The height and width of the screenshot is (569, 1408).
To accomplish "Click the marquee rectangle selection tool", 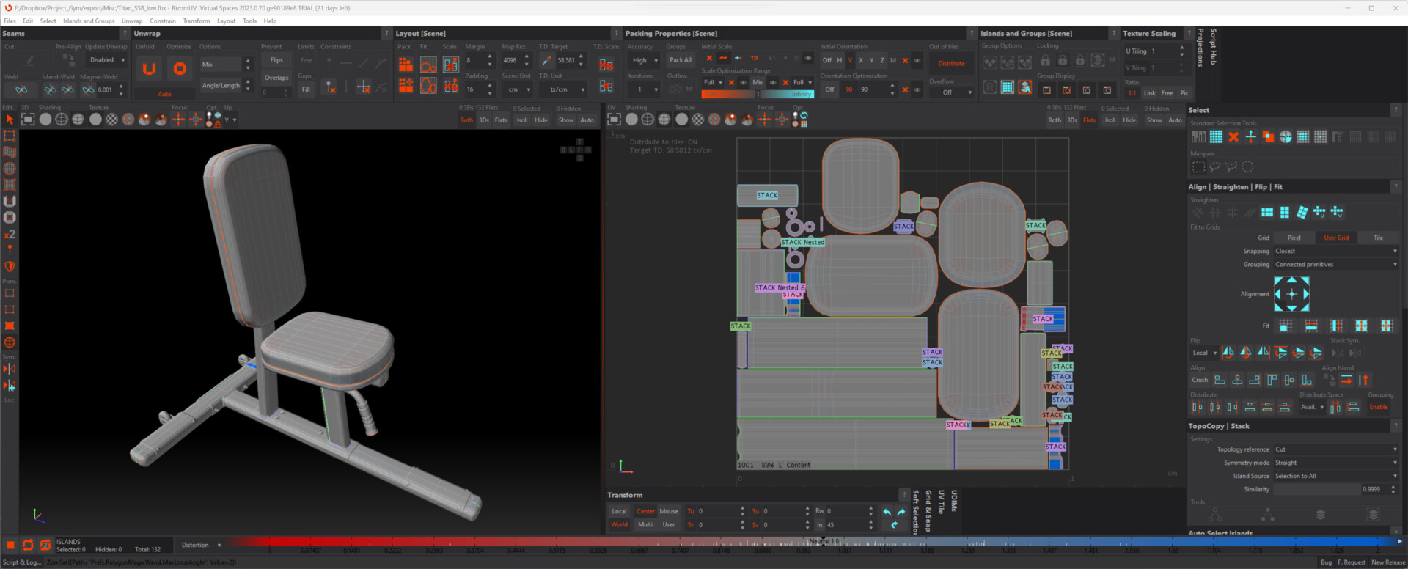I will click(1198, 167).
